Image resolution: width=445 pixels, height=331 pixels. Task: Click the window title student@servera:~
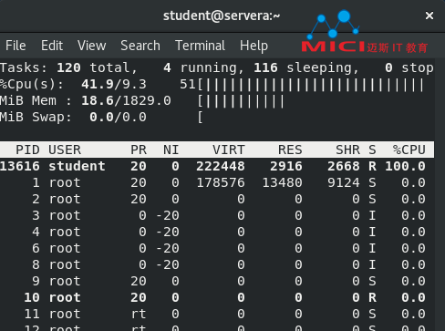pyautogui.click(x=222, y=16)
